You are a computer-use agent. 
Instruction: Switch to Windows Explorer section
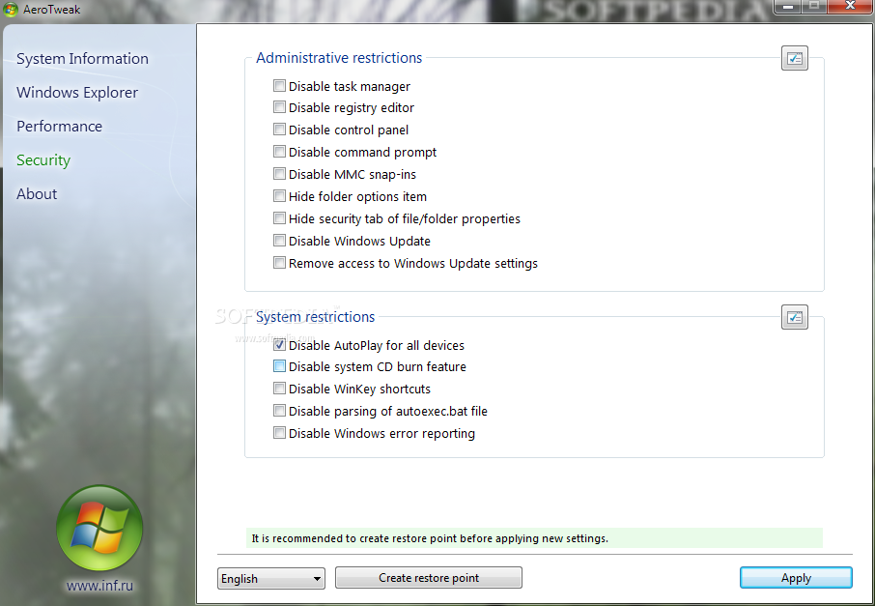[x=77, y=93]
